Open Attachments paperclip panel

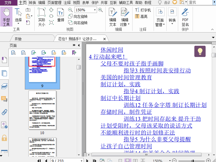coord(4,112)
